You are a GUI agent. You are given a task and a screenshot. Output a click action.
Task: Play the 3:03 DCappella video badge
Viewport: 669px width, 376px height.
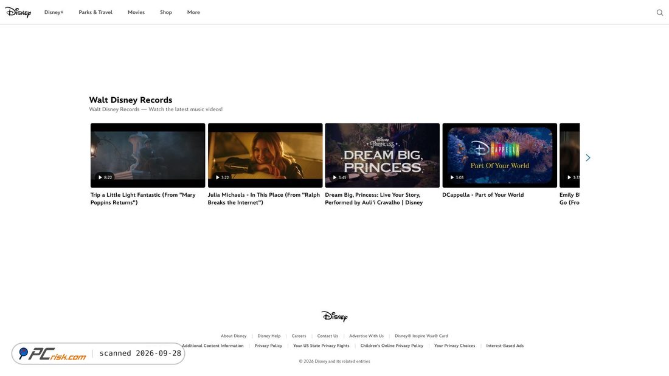pyautogui.click(x=457, y=177)
